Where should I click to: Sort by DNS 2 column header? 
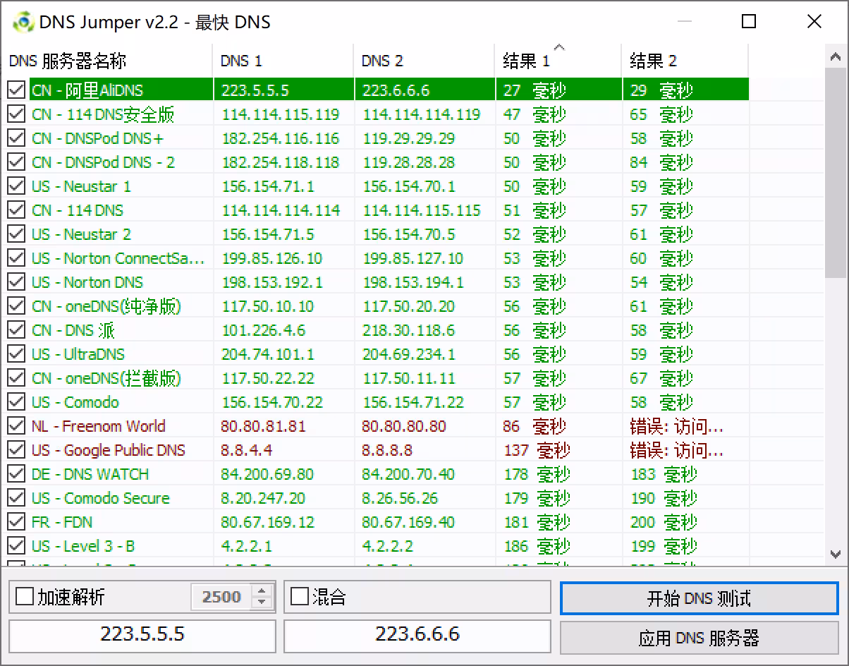coord(424,61)
